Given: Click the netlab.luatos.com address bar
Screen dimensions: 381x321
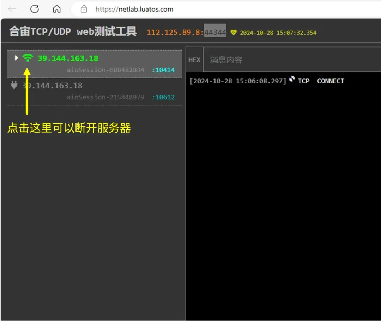Looking at the screenshot, I should point(134,9).
